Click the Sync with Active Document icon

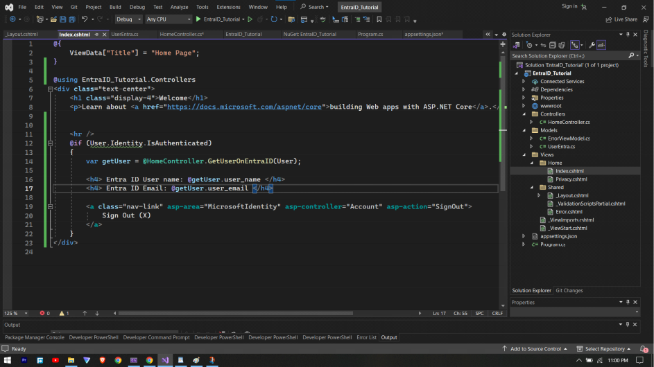542,45
